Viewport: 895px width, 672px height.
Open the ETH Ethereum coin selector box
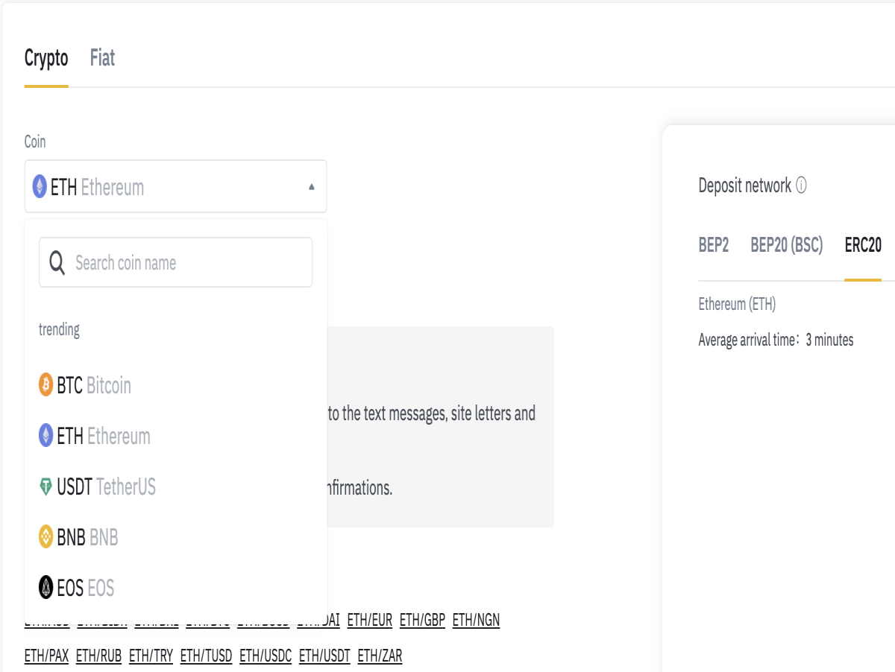click(175, 186)
